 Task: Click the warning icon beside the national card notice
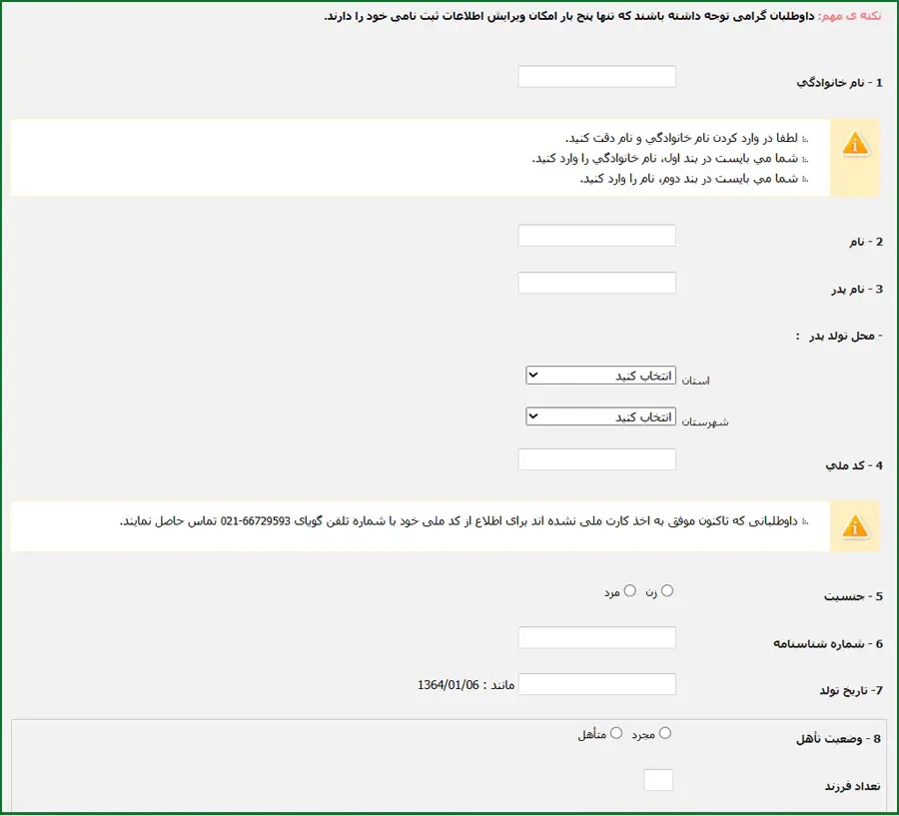[x=855, y=525]
